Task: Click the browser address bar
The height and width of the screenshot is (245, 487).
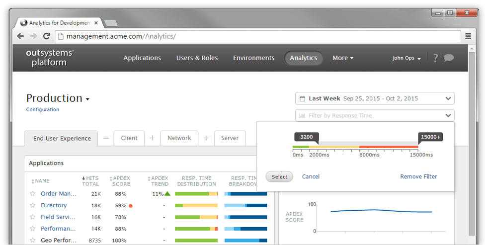Action: 258,36
